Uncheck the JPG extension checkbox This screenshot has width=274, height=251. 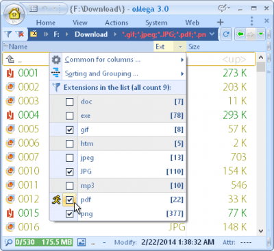(69, 171)
